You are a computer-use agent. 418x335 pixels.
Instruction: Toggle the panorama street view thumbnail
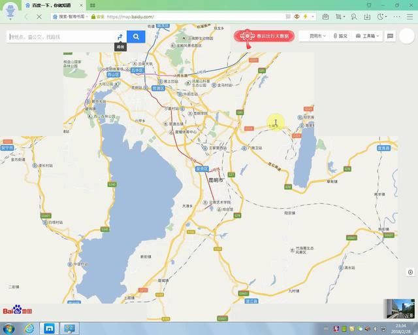pos(398,308)
